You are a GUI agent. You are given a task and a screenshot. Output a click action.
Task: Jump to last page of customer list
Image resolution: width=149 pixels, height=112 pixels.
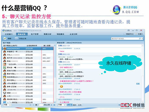point(54,105)
